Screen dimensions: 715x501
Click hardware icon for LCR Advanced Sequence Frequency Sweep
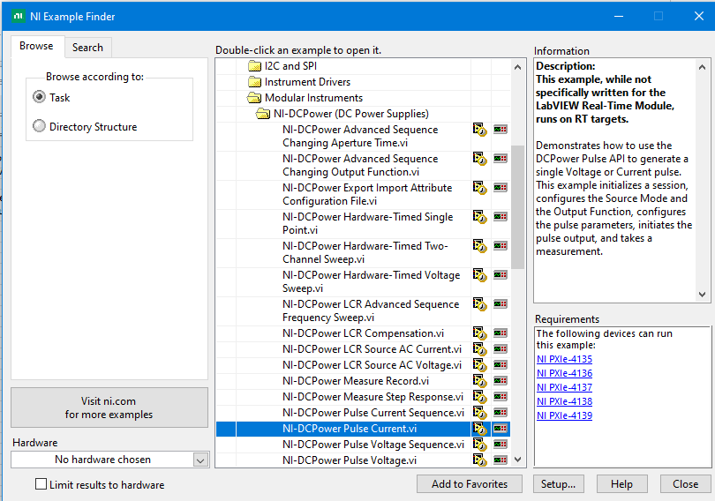[500, 304]
